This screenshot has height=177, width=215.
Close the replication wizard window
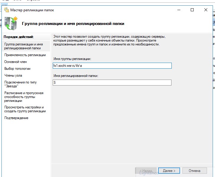tap(206, 10)
